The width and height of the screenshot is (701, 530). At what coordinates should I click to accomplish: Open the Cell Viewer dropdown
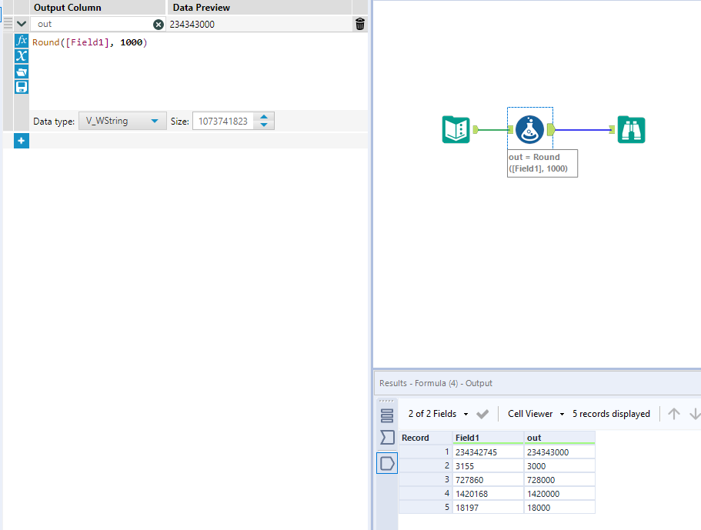pos(534,414)
